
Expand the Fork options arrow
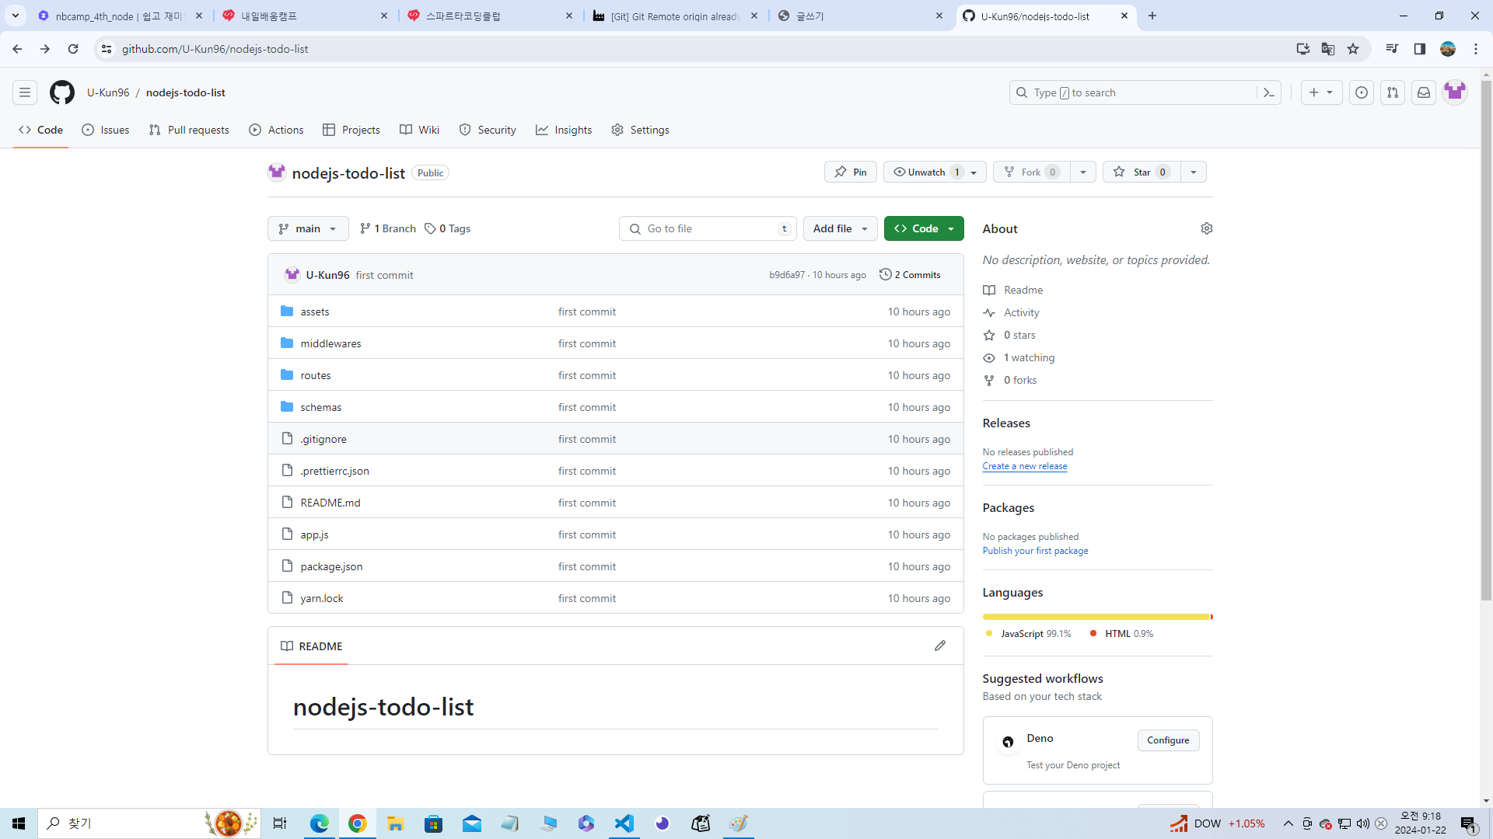click(x=1083, y=172)
